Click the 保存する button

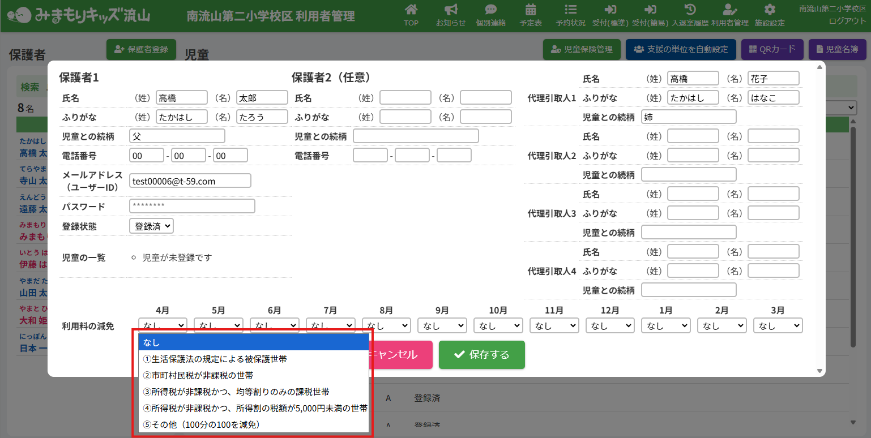[481, 355]
